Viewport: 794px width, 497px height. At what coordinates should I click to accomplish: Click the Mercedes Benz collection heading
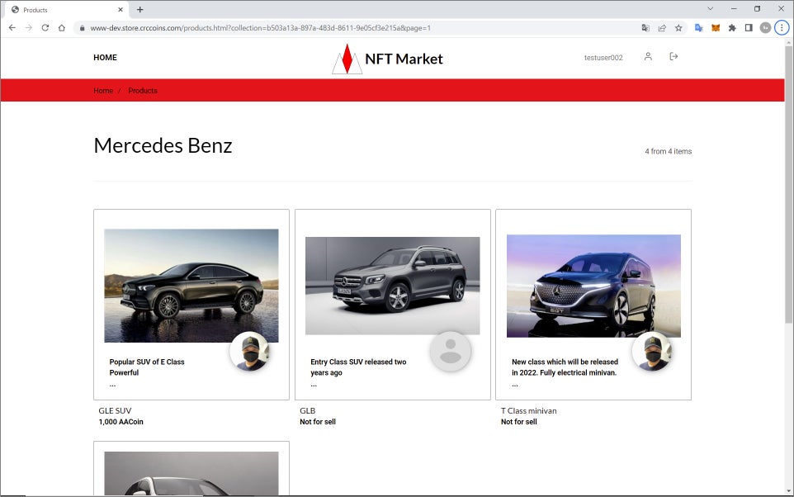pyautogui.click(x=163, y=145)
